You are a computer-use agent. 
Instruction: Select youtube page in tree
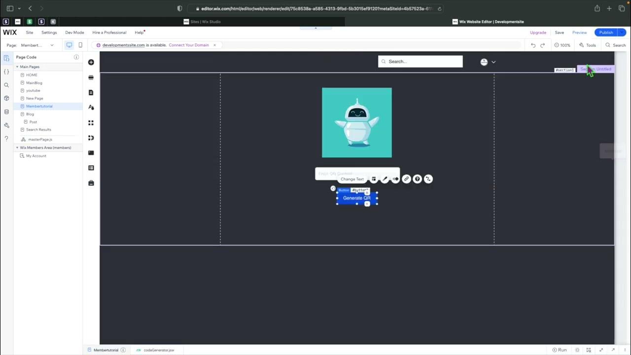[x=33, y=90]
